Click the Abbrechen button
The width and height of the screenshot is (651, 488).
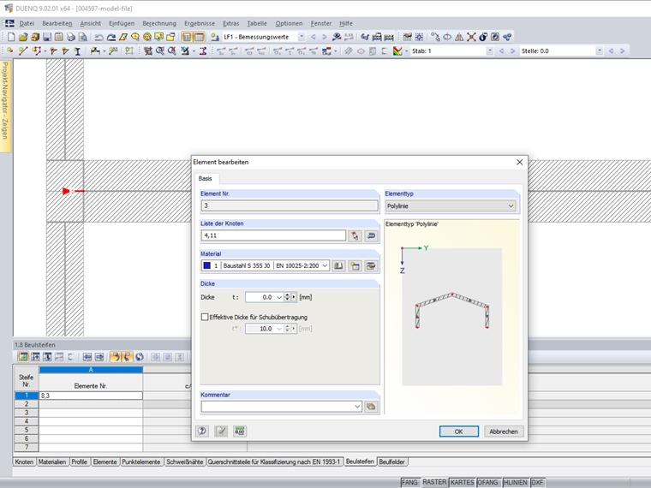[504, 431]
